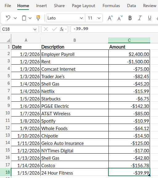Select row 18 header
The image size is (158, 178).
pos(6,172)
